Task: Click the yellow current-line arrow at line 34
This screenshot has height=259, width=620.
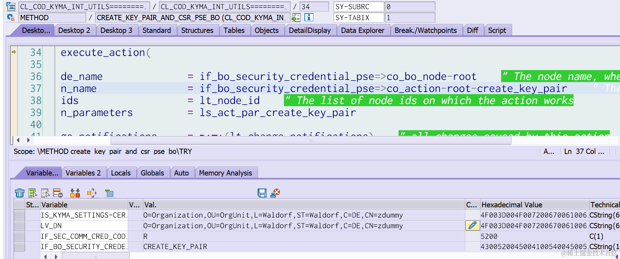Action: pos(14,52)
